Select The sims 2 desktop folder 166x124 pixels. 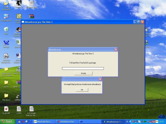point(6,97)
